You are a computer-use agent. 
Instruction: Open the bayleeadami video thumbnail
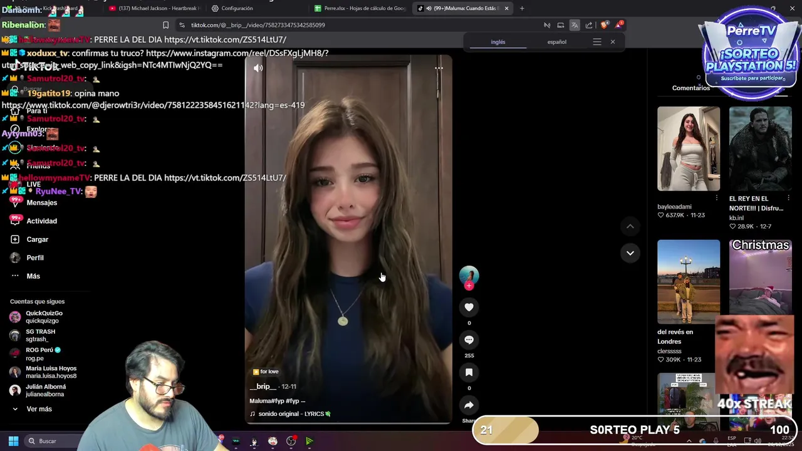689,148
